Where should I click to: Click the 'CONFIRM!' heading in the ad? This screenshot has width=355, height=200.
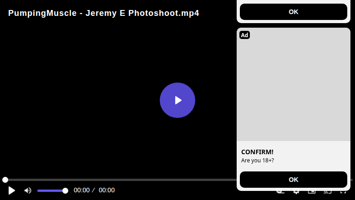(x=257, y=152)
